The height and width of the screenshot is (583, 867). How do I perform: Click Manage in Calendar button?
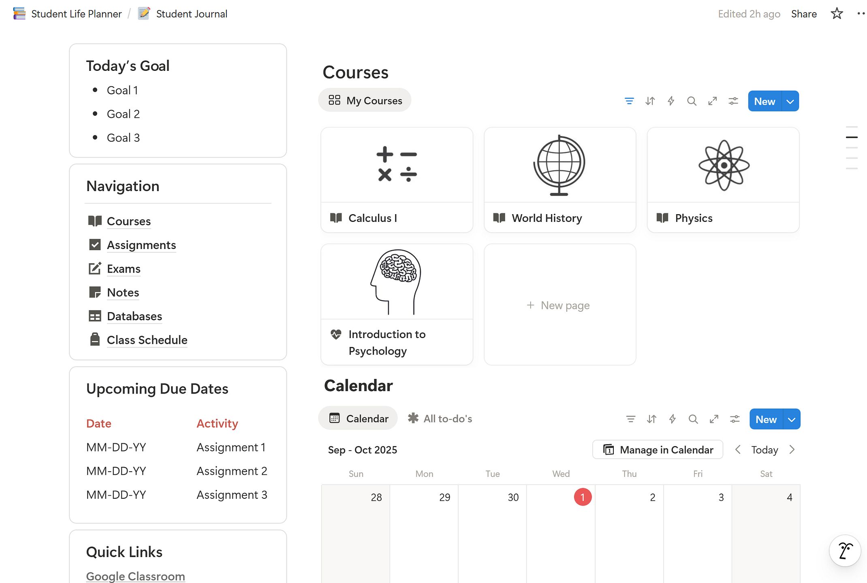click(x=658, y=450)
